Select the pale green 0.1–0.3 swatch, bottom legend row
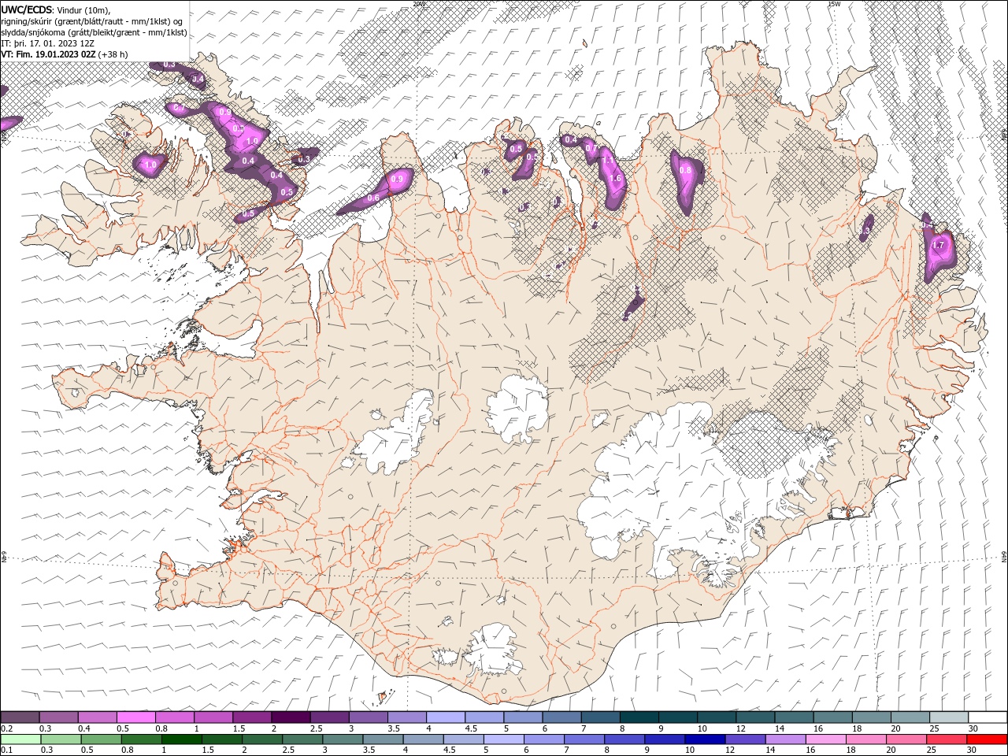 pos(20,739)
